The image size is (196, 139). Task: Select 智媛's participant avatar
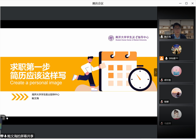tap(176, 93)
